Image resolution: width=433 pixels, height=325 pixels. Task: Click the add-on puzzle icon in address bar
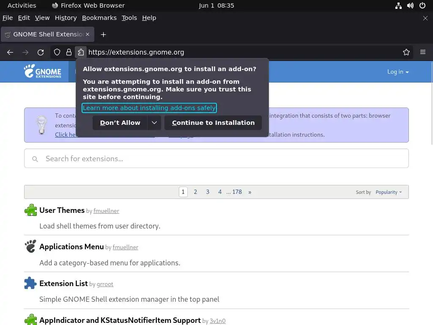(81, 52)
